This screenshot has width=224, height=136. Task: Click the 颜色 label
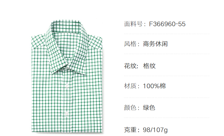click(x=130, y=107)
